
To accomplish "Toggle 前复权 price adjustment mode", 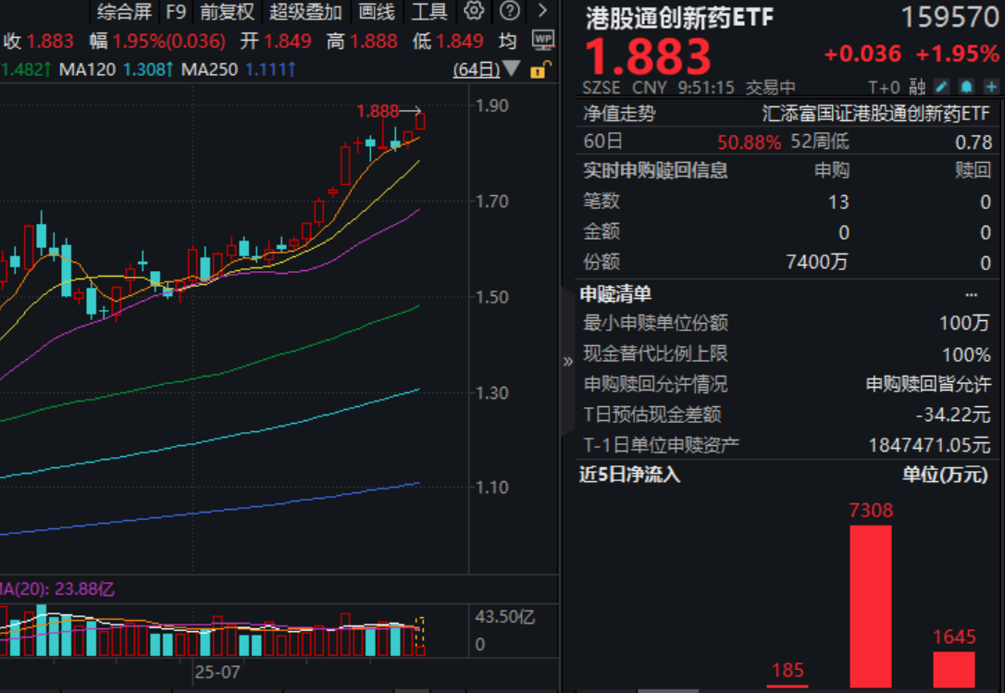I will point(225,12).
